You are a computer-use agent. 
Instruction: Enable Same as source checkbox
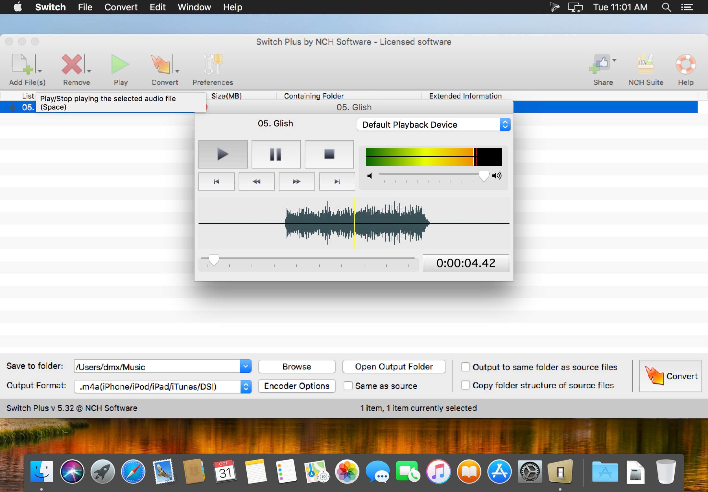tap(348, 386)
